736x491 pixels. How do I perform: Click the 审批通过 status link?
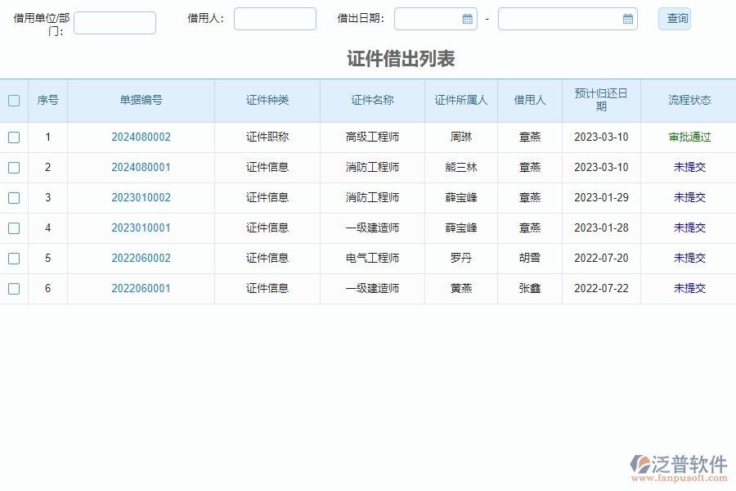pos(689,137)
